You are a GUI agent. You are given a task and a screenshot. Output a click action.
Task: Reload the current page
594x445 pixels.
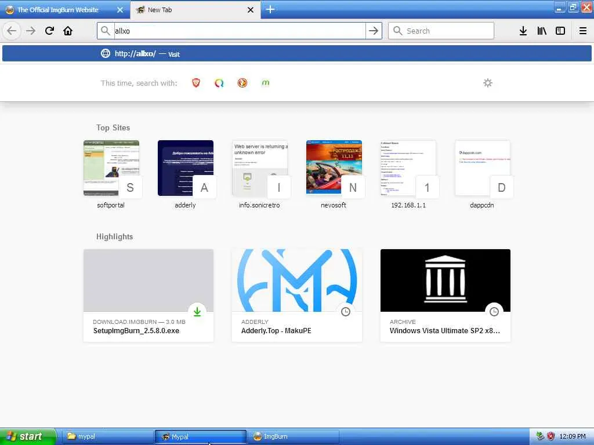49,31
